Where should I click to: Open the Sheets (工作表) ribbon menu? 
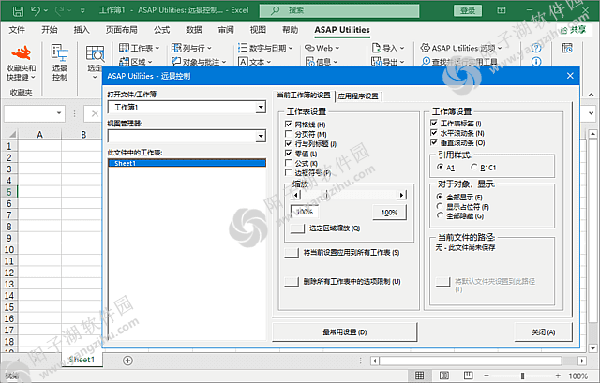click(x=140, y=48)
